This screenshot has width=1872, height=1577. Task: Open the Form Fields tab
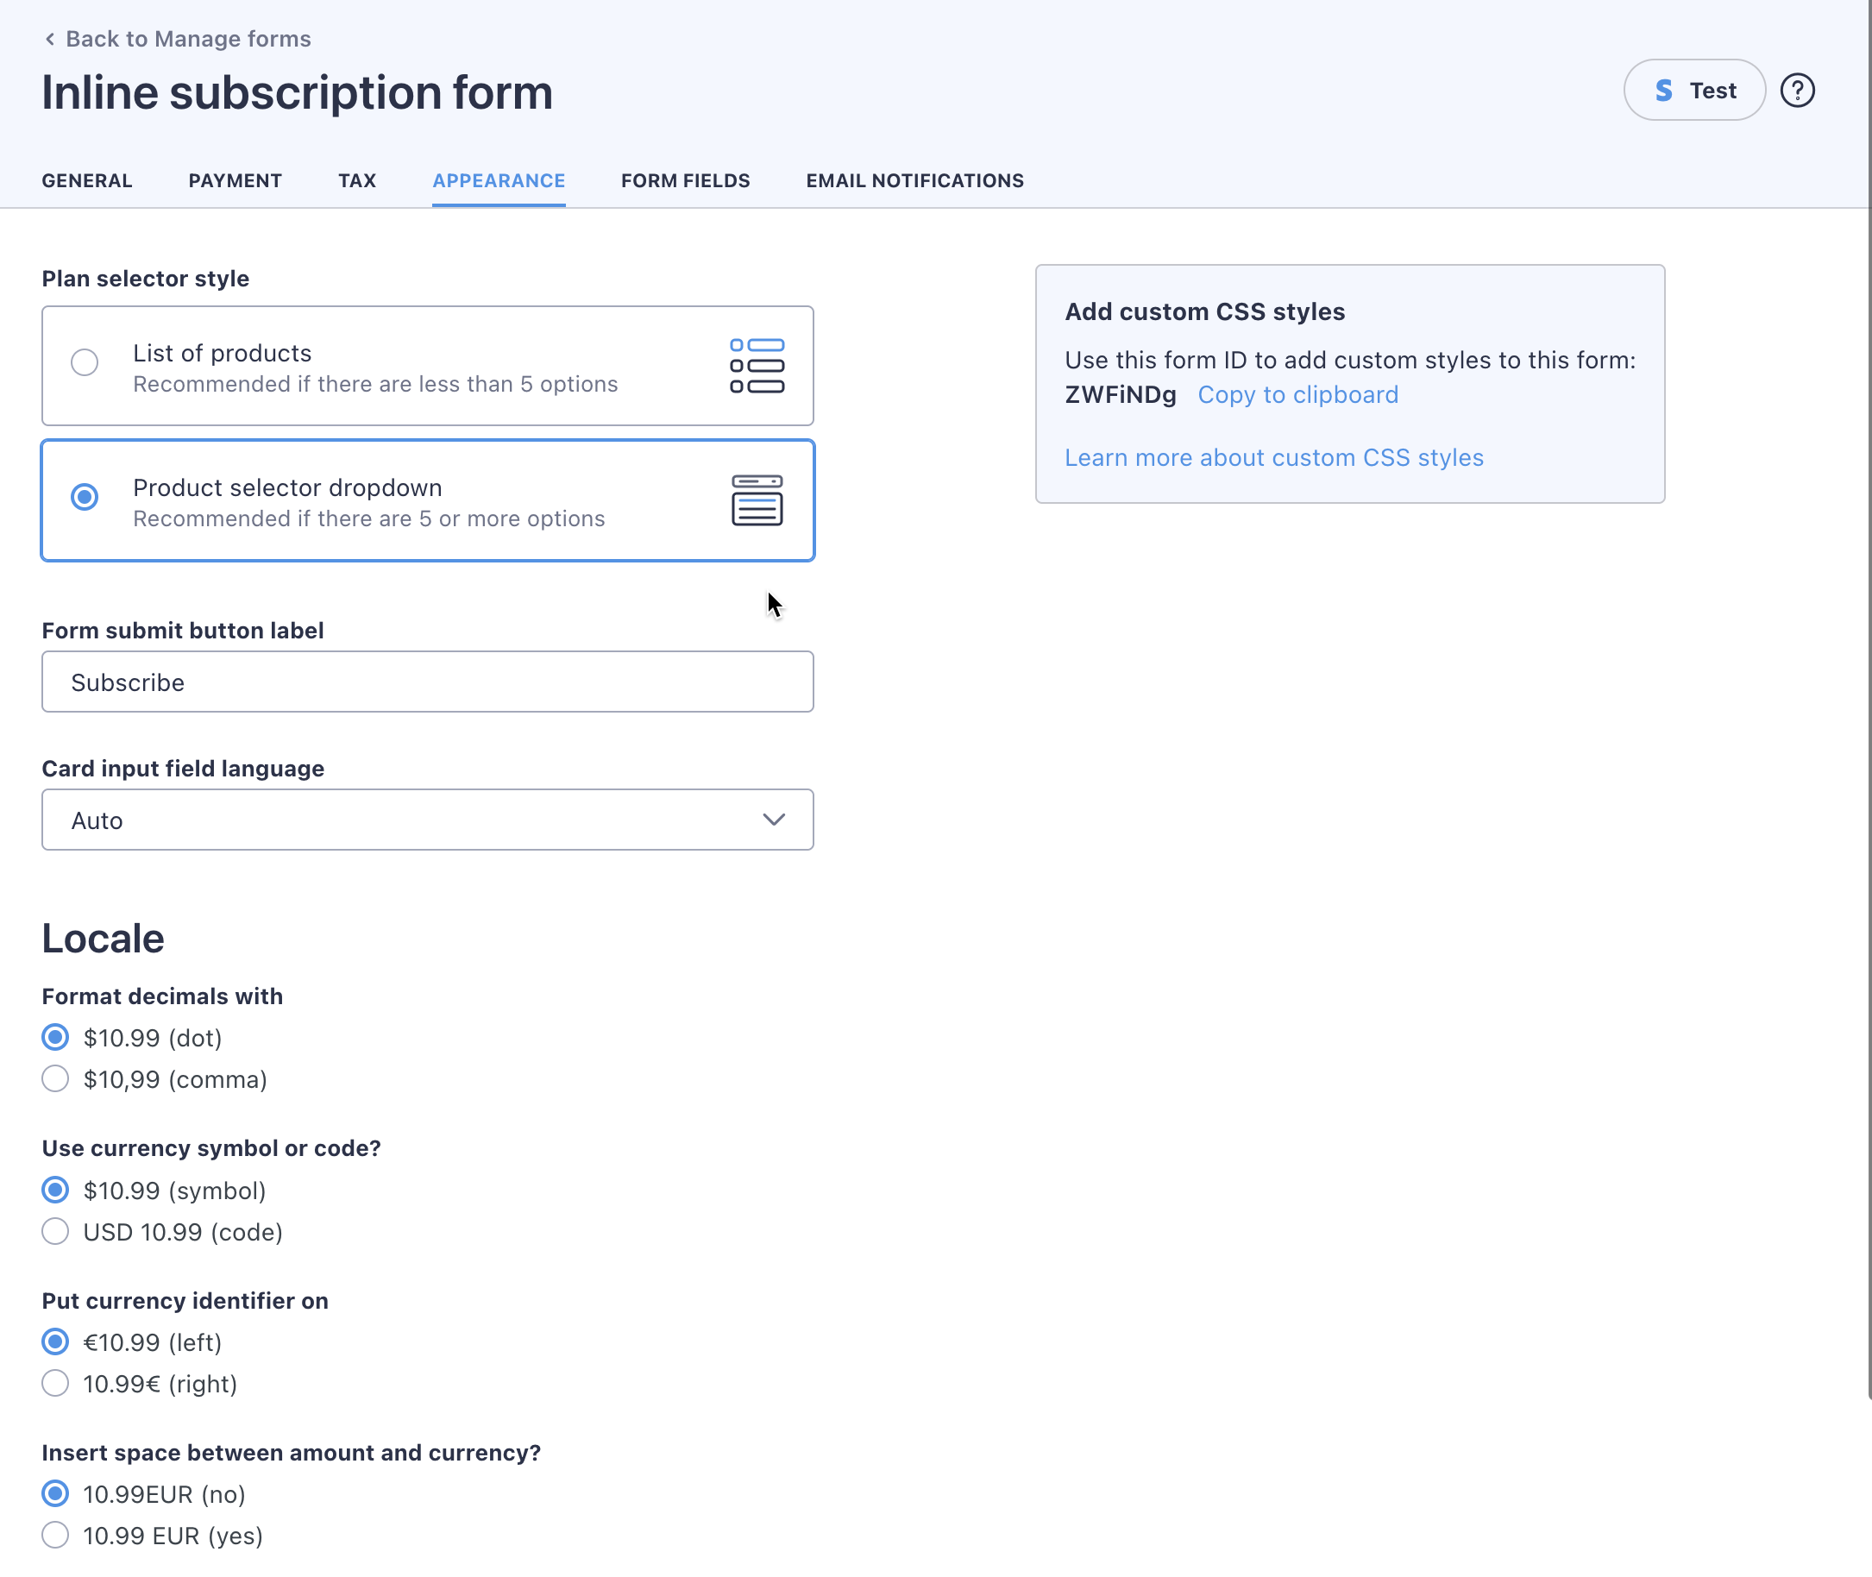pyautogui.click(x=685, y=180)
